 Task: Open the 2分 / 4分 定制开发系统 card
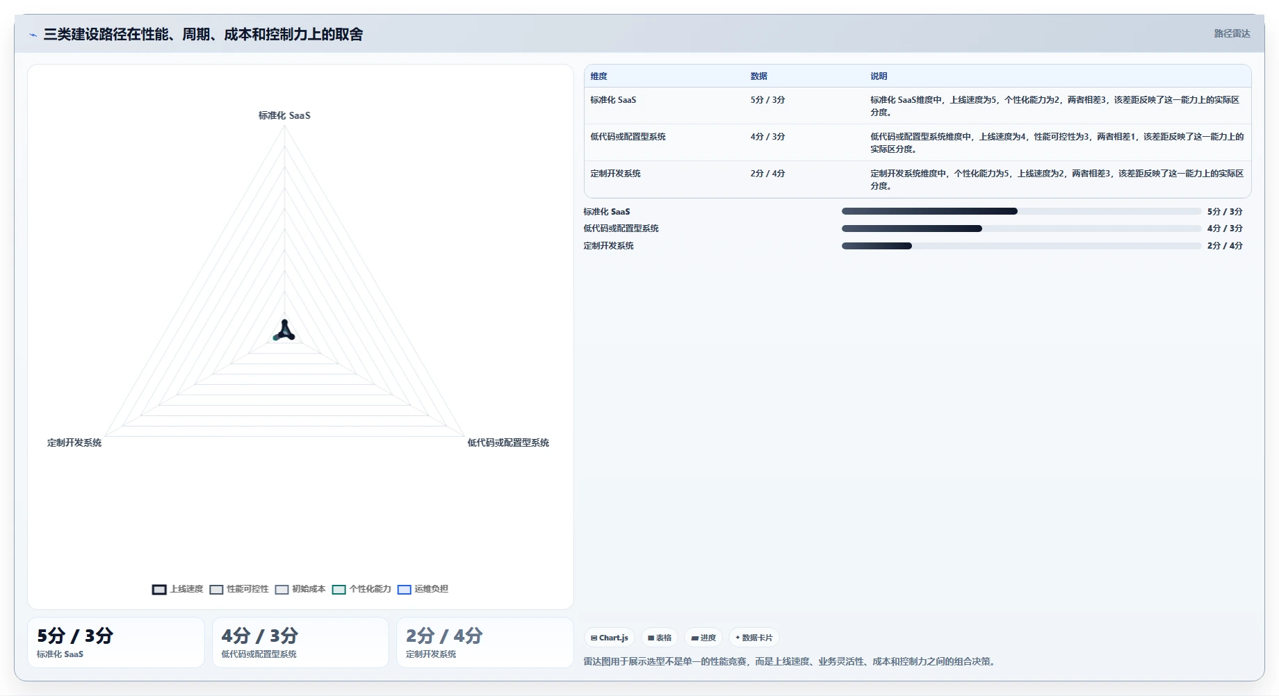point(485,643)
